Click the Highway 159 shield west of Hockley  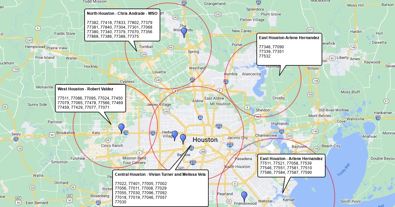(15, 69)
